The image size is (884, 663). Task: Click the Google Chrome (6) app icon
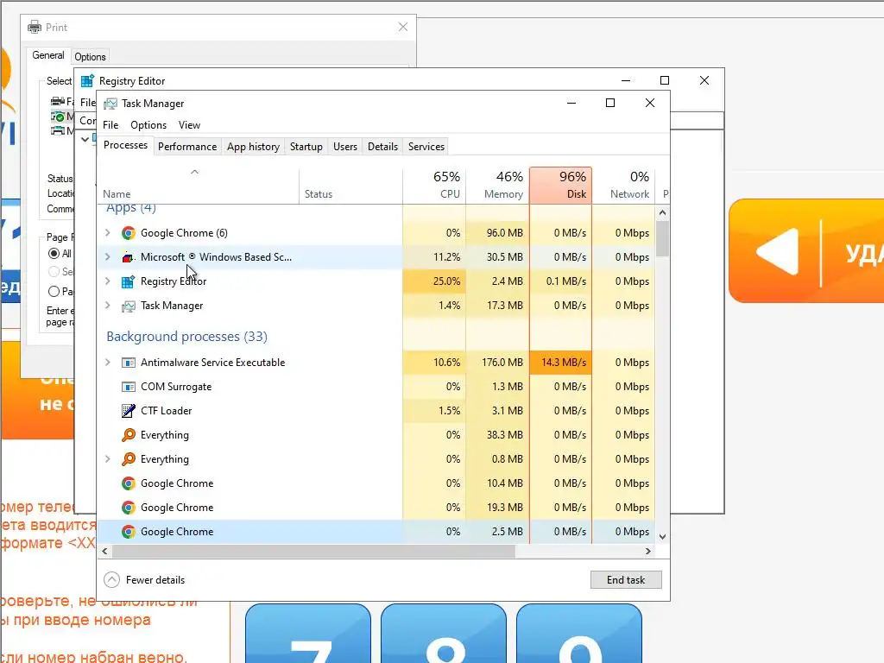pyautogui.click(x=129, y=233)
